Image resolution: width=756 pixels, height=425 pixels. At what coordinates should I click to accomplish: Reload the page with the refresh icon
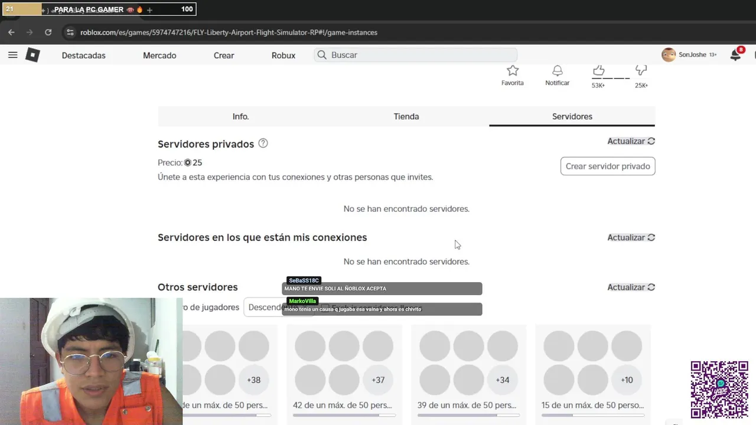(48, 32)
